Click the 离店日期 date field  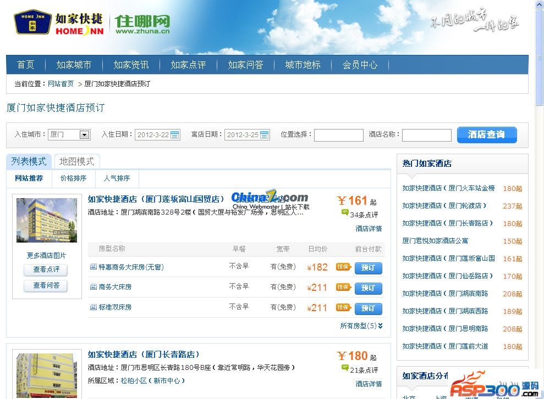pyautogui.click(x=248, y=134)
